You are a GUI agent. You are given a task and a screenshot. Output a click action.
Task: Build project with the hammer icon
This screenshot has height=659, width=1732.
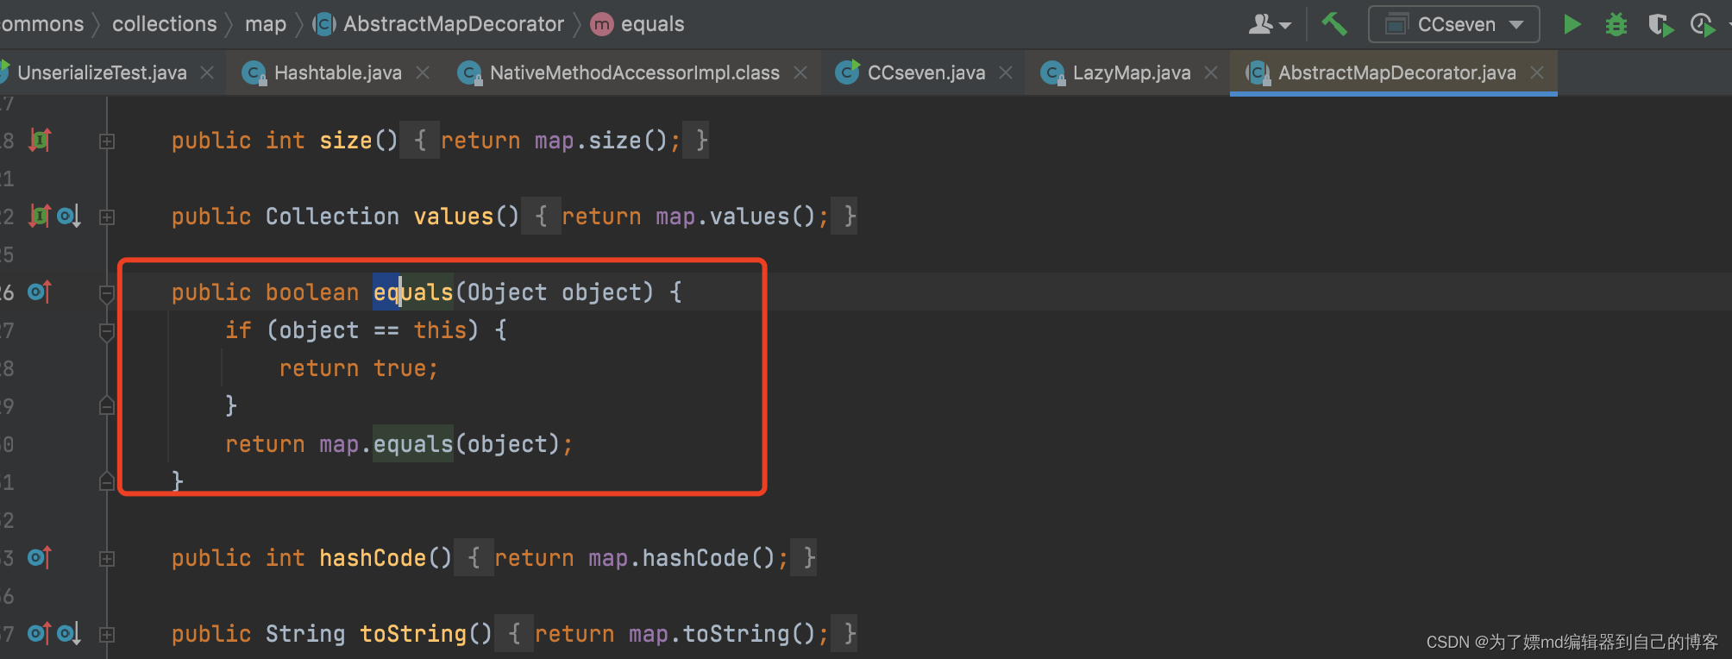click(x=1334, y=23)
